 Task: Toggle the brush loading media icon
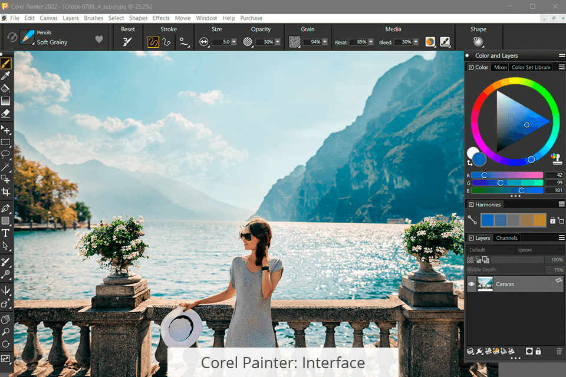(445, 42)
